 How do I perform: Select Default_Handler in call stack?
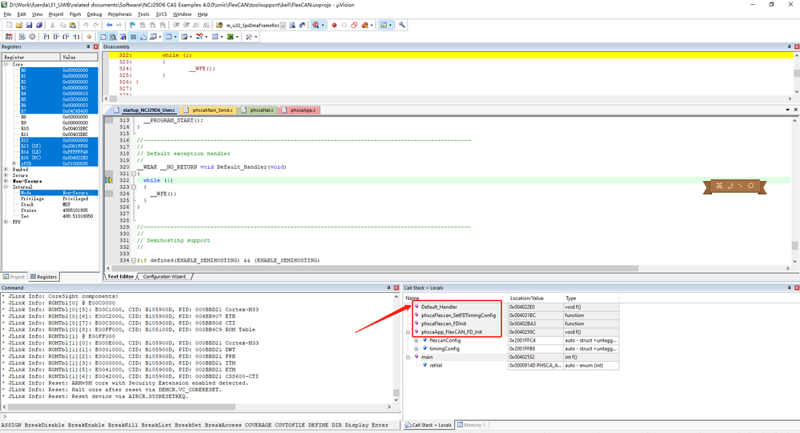pos(439,307)
